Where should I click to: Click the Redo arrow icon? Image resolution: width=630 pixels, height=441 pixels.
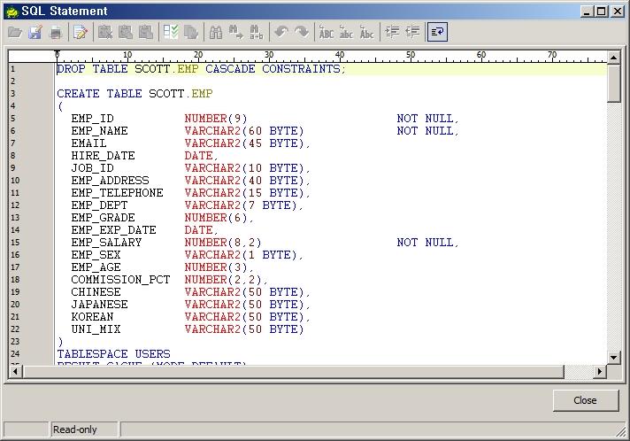click(x=302, y=33)
